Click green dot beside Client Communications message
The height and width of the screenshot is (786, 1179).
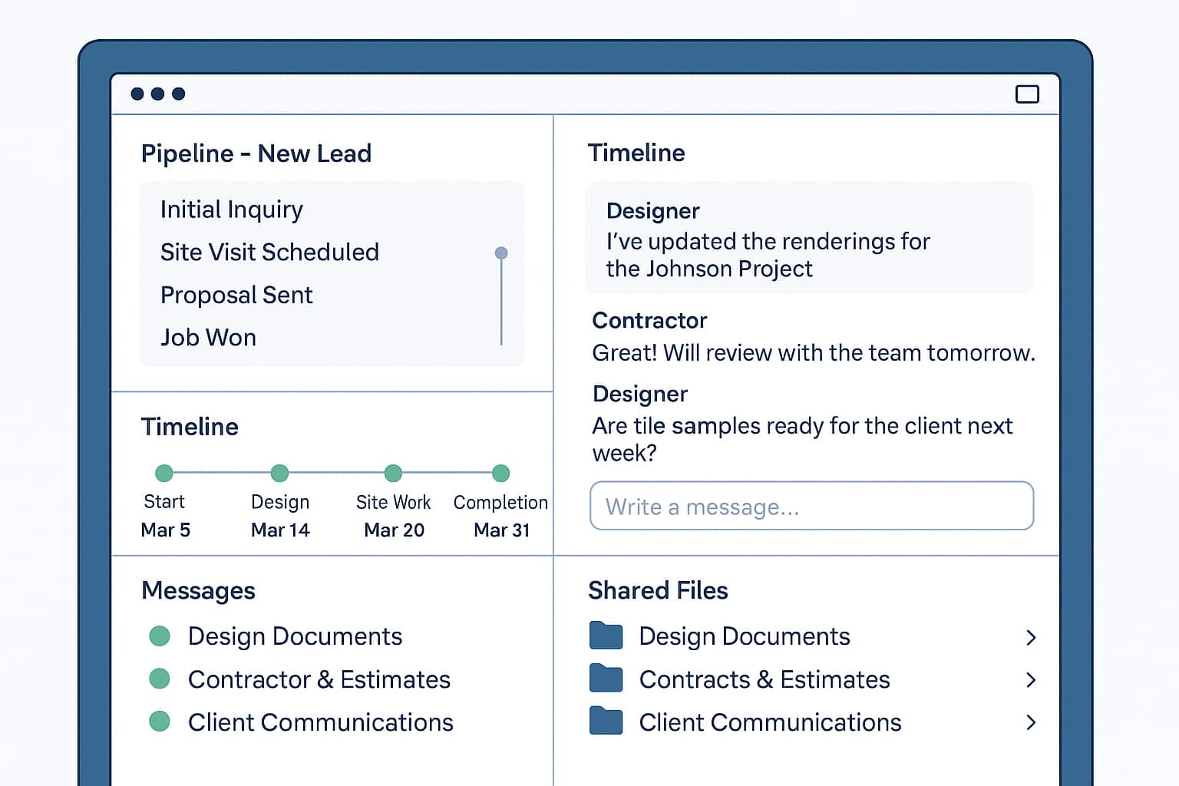coord(160,722)
